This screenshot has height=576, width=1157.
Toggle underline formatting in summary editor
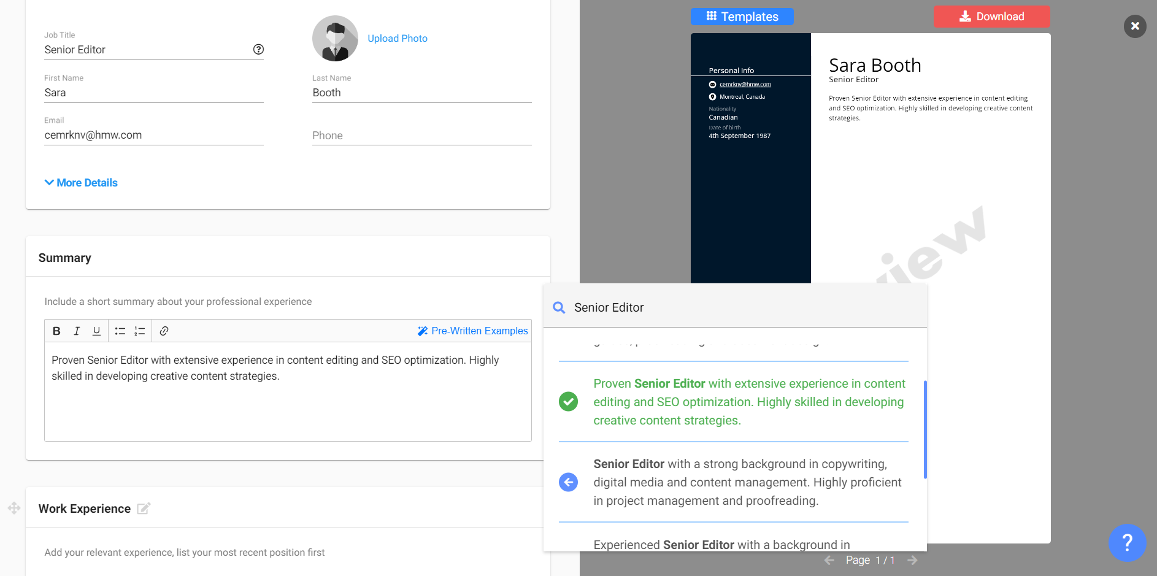[96, 331]
